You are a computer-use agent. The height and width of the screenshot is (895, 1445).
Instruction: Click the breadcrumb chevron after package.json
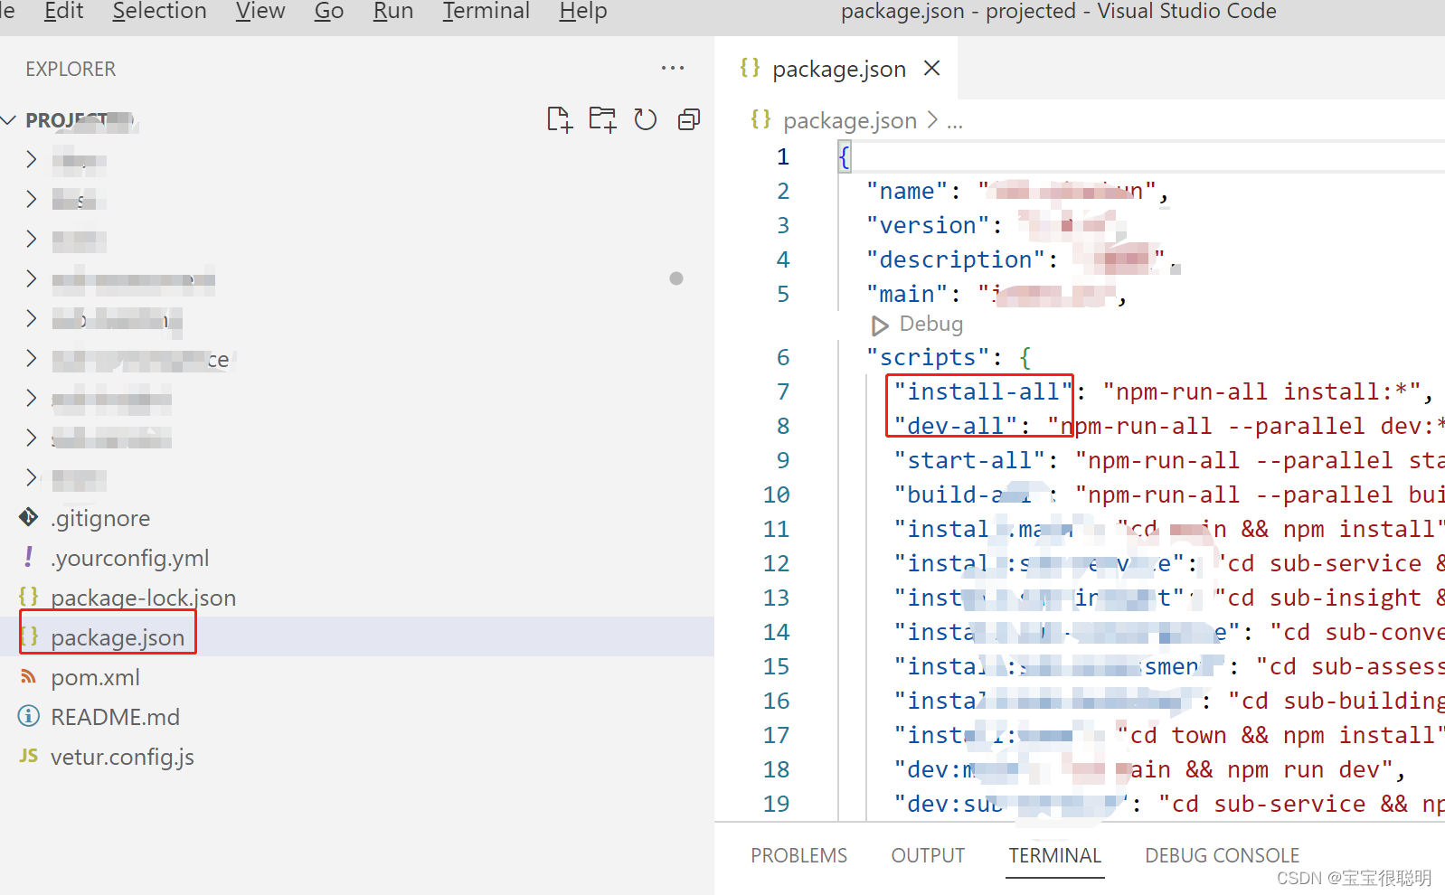(x=932, y=120)
